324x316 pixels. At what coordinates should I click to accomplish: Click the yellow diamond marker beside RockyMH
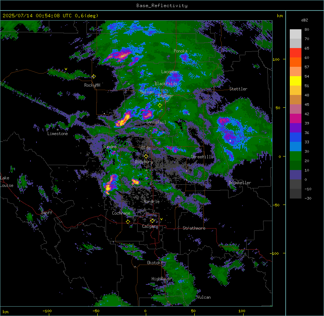point(94,77)
